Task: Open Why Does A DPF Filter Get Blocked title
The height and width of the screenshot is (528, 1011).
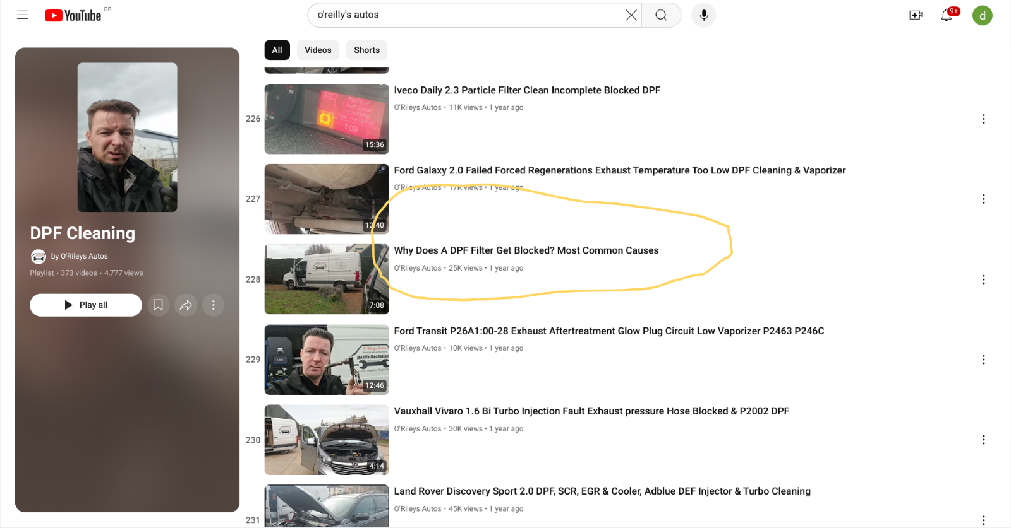Action: tap(526, 250)
